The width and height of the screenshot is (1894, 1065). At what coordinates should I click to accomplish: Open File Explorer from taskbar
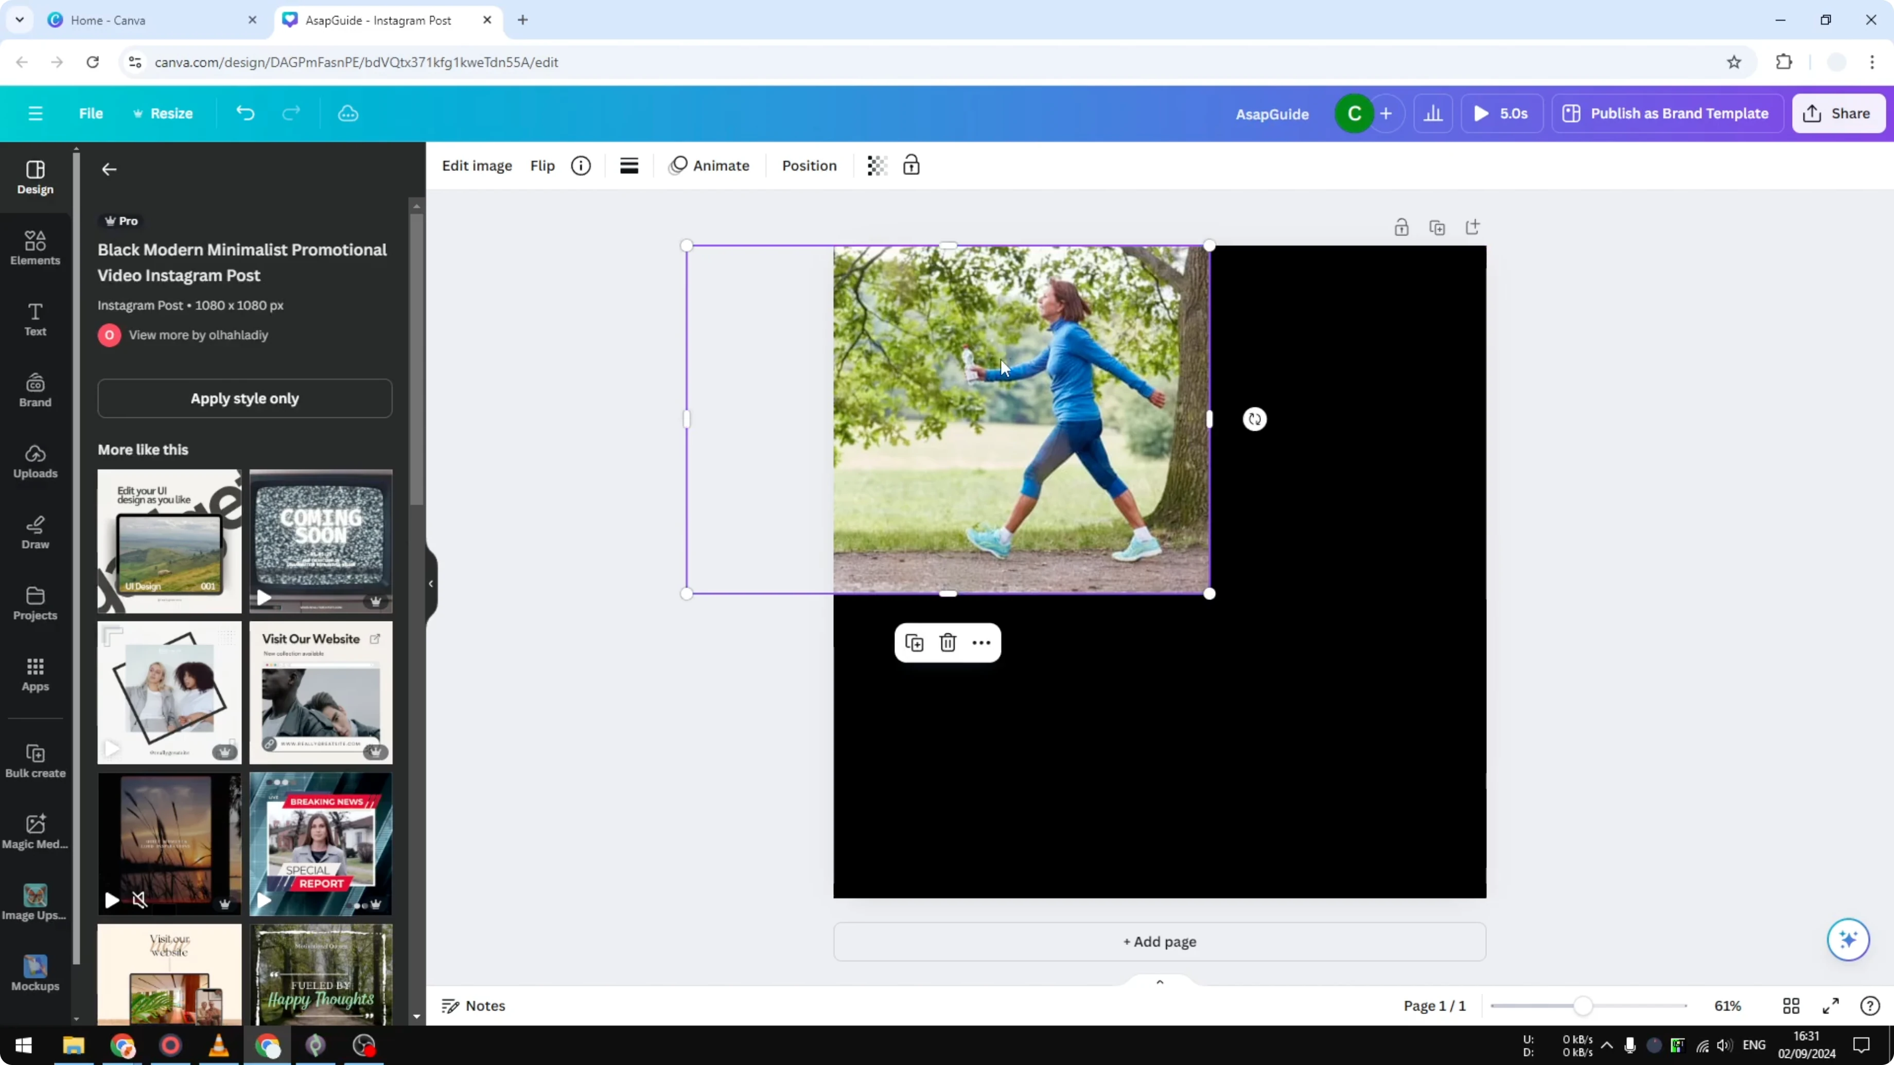[x=74, y=1045]
